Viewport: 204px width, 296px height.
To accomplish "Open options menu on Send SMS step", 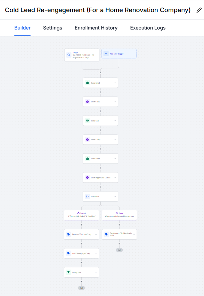I will [115, 121].
